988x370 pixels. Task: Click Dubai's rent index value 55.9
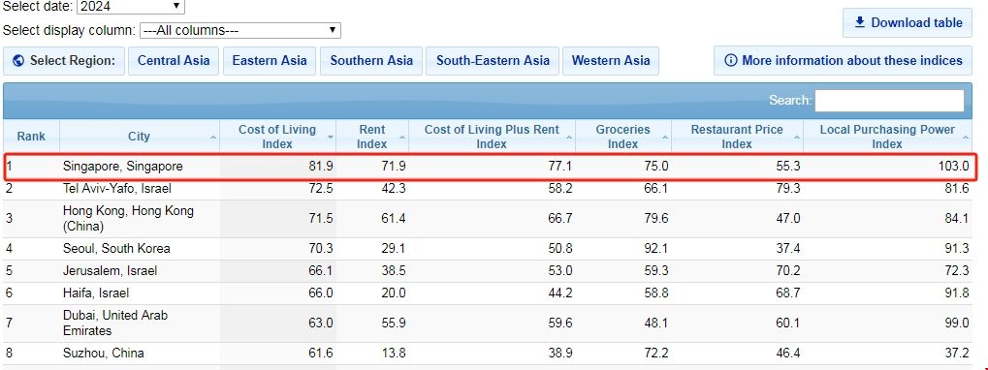(394, 323)
